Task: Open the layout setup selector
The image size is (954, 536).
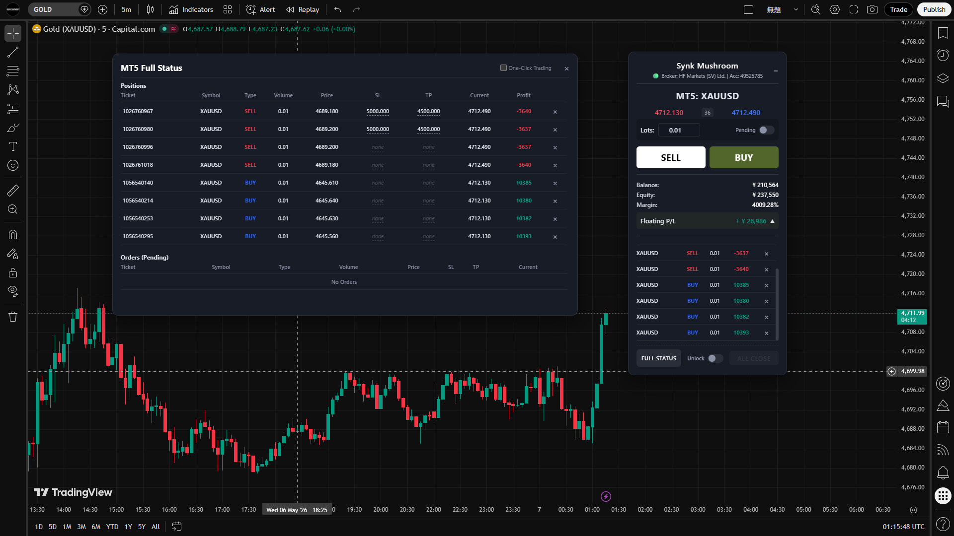Action: pos(749,9)
